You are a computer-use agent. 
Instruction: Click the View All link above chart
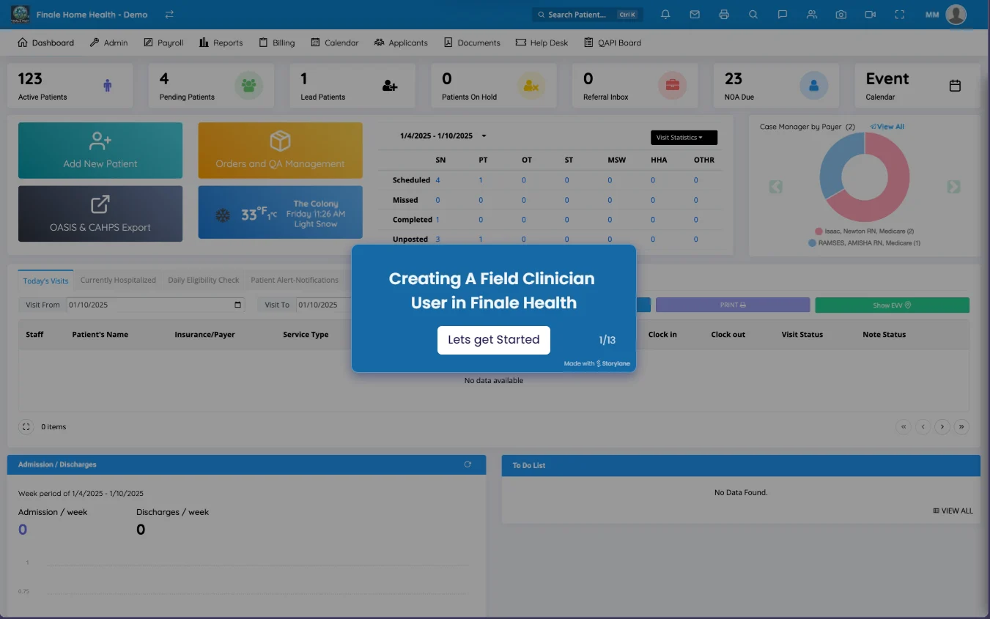[x=887, y=127]
